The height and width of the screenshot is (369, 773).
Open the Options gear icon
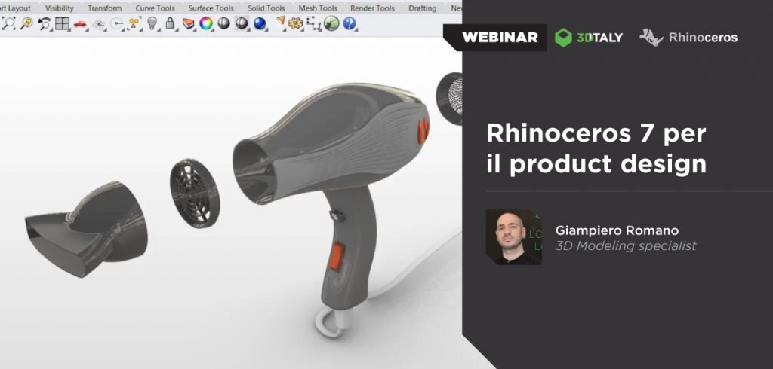click(x=295, y=23)
